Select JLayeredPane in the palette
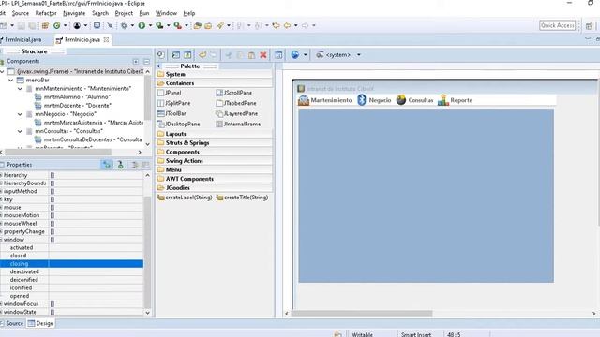Image resolution: width=600 pixels, height=337 pixels. 236,113
